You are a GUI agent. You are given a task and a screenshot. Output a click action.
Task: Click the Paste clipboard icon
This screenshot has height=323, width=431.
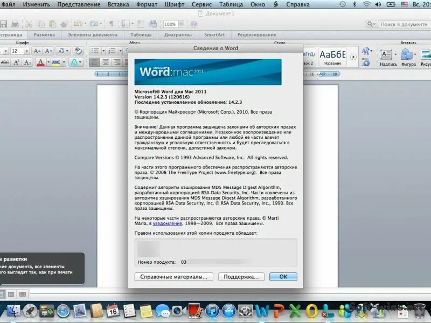click(x=52, y=24)
